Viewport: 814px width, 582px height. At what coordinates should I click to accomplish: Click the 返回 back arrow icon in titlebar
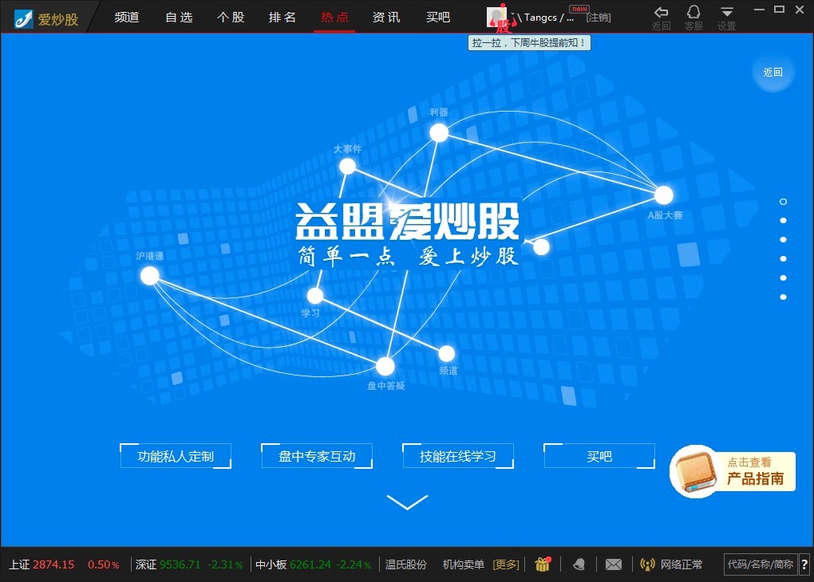[x=660, y=17]
